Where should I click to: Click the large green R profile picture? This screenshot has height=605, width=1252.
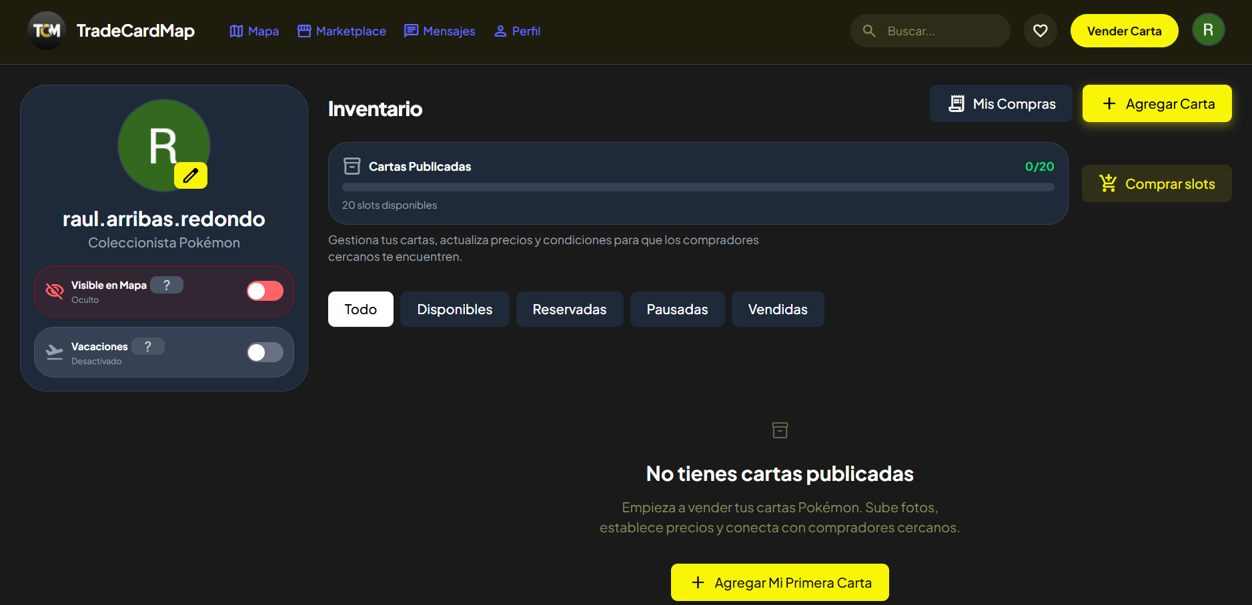[164, 145]
